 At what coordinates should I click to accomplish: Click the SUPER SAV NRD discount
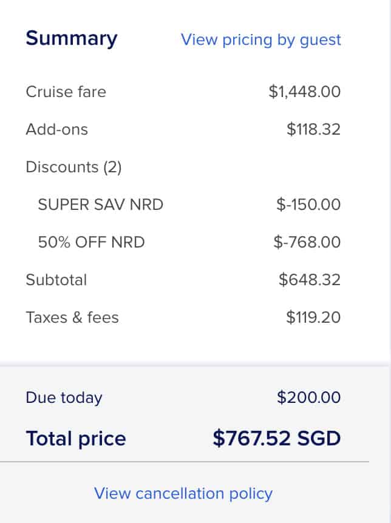(x=101, y=204)
